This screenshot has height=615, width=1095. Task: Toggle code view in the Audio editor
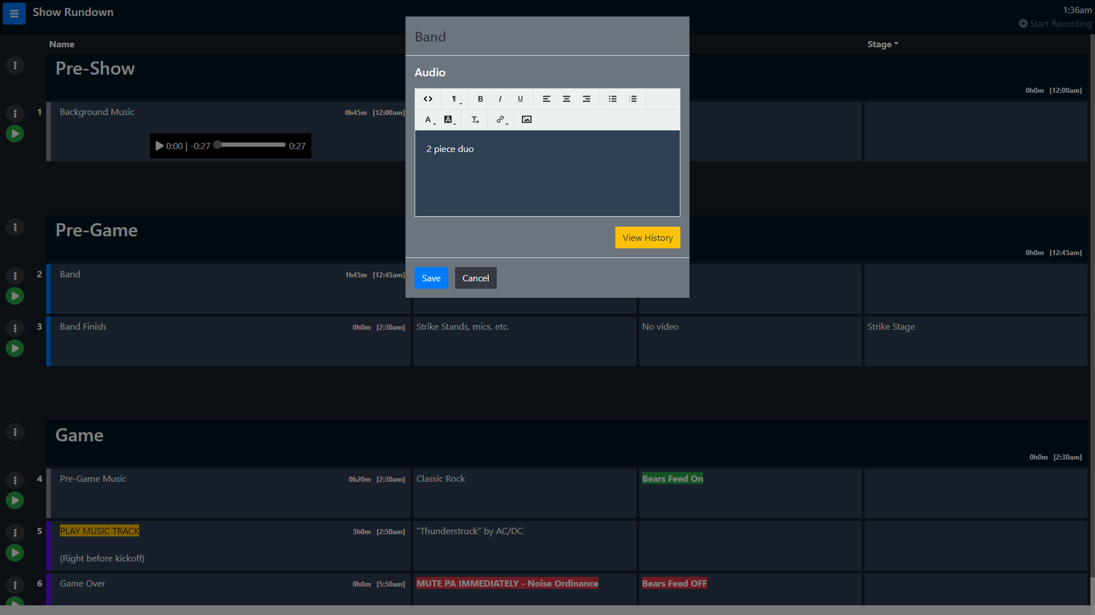click(x=428, y=99)
